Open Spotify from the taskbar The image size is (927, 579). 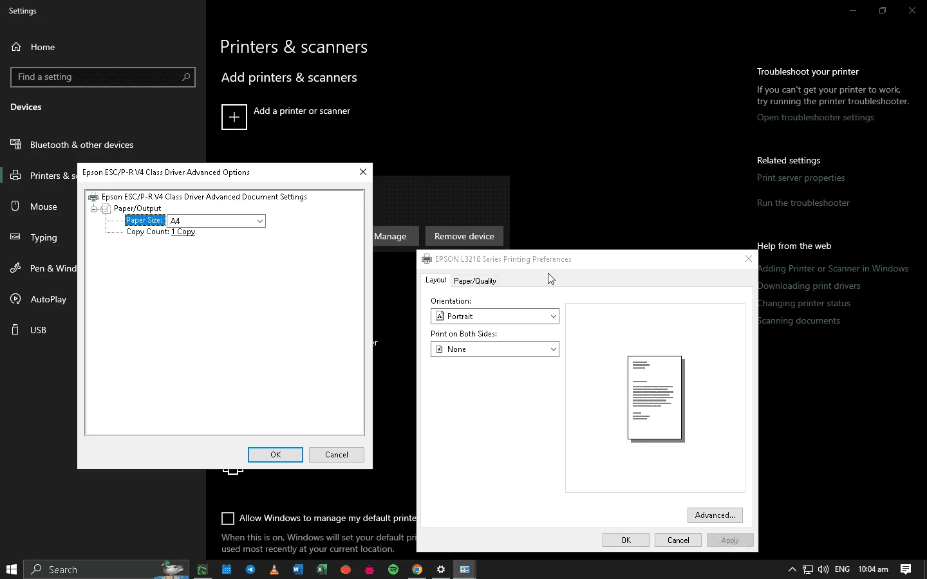coord(393,569)
